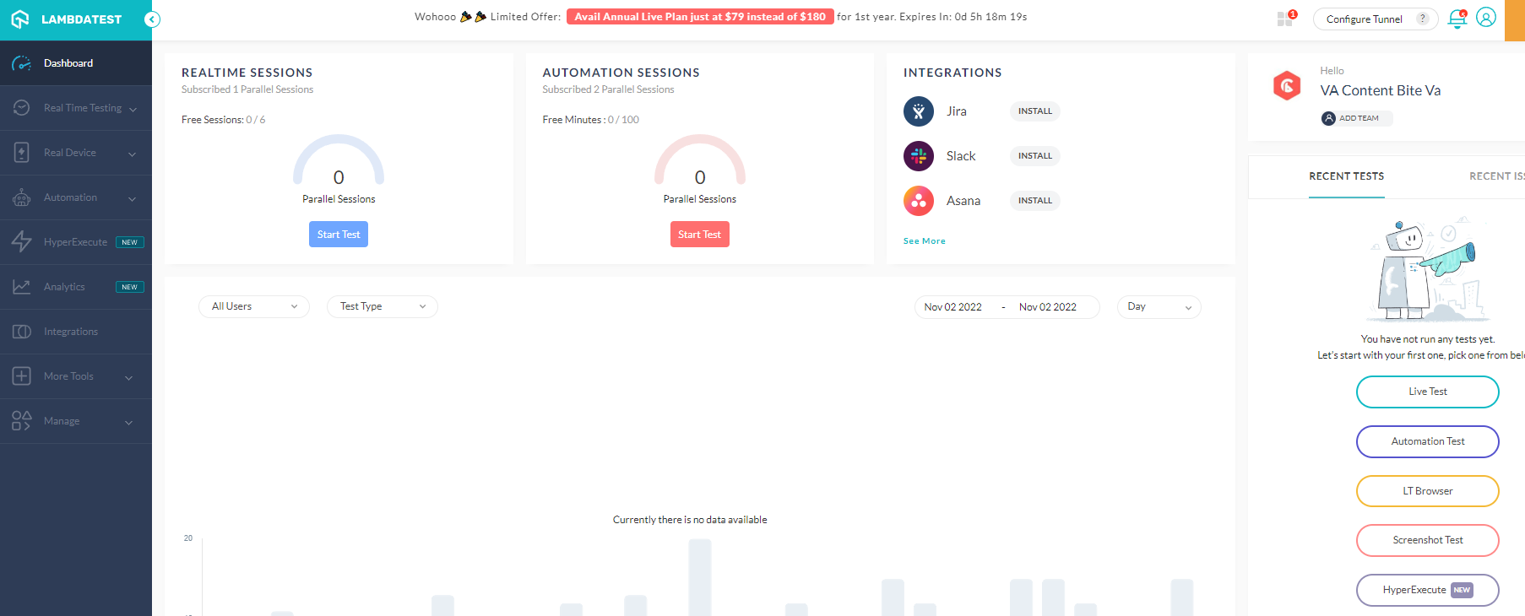Switch to the Recent Tests tab
Screen dimensions: 1525x616
[1347, 176]
